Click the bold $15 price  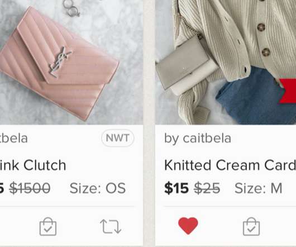coord(176,188)
